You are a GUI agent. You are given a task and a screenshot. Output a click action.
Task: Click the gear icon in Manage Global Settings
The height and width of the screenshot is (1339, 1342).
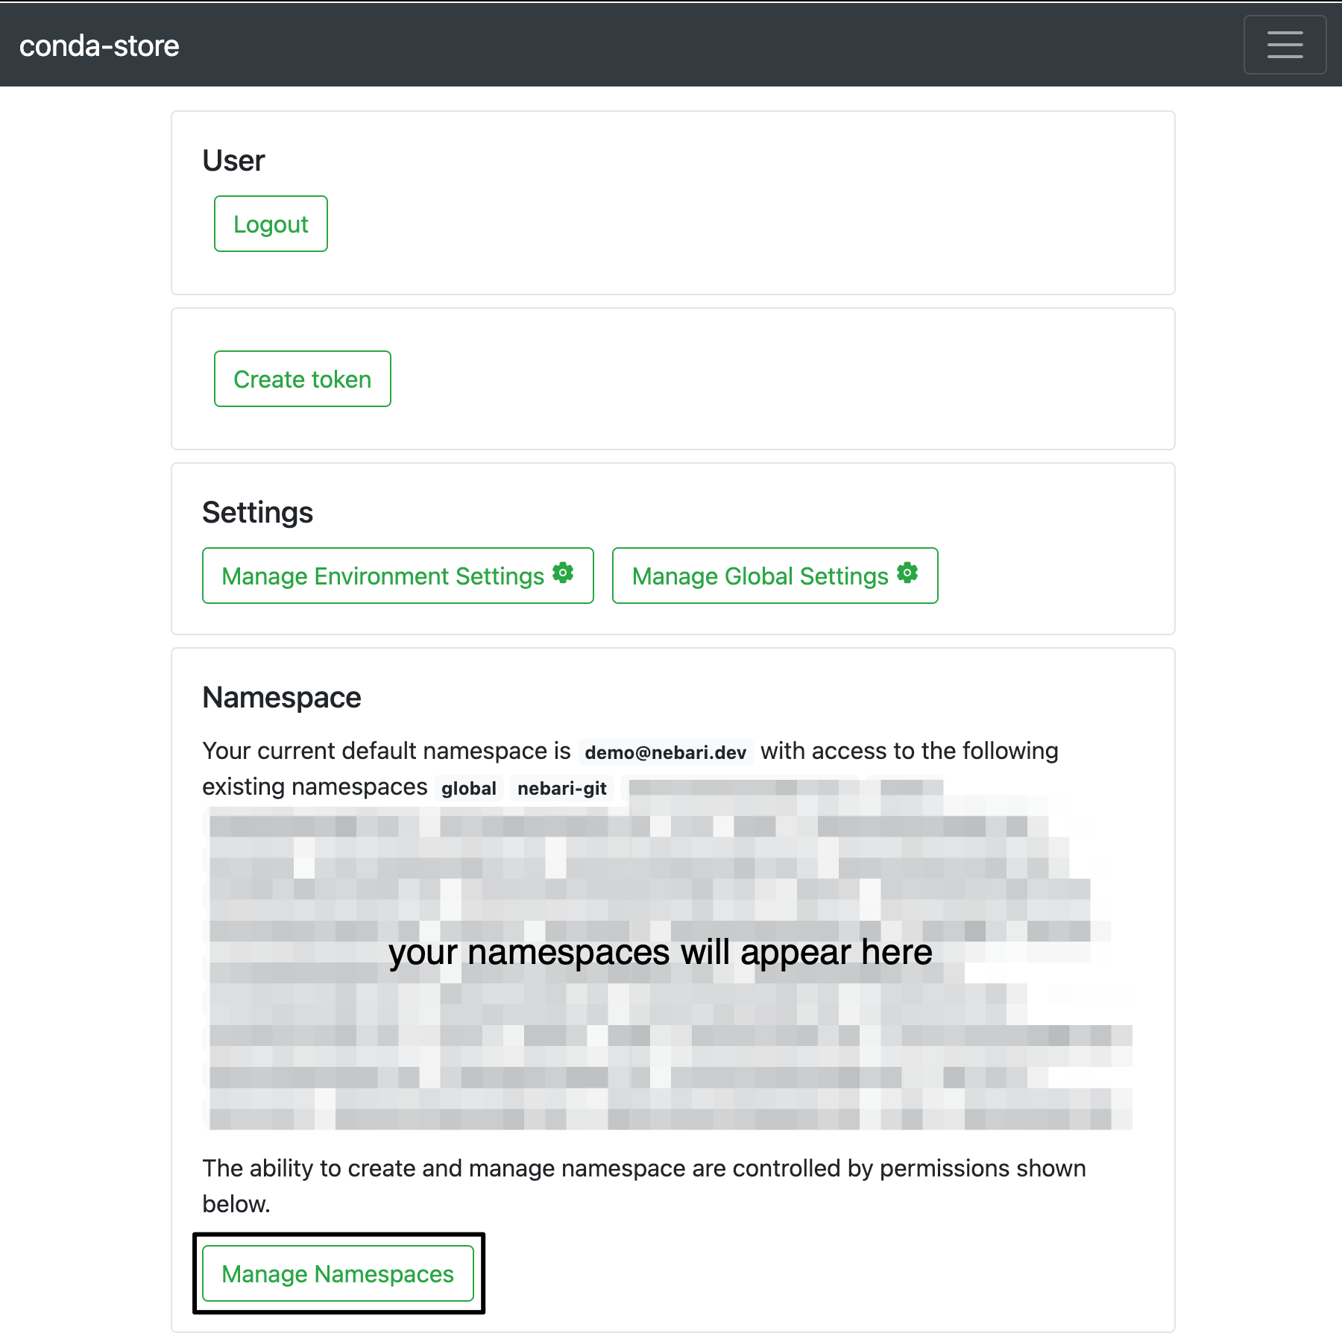tap(907, 573)
